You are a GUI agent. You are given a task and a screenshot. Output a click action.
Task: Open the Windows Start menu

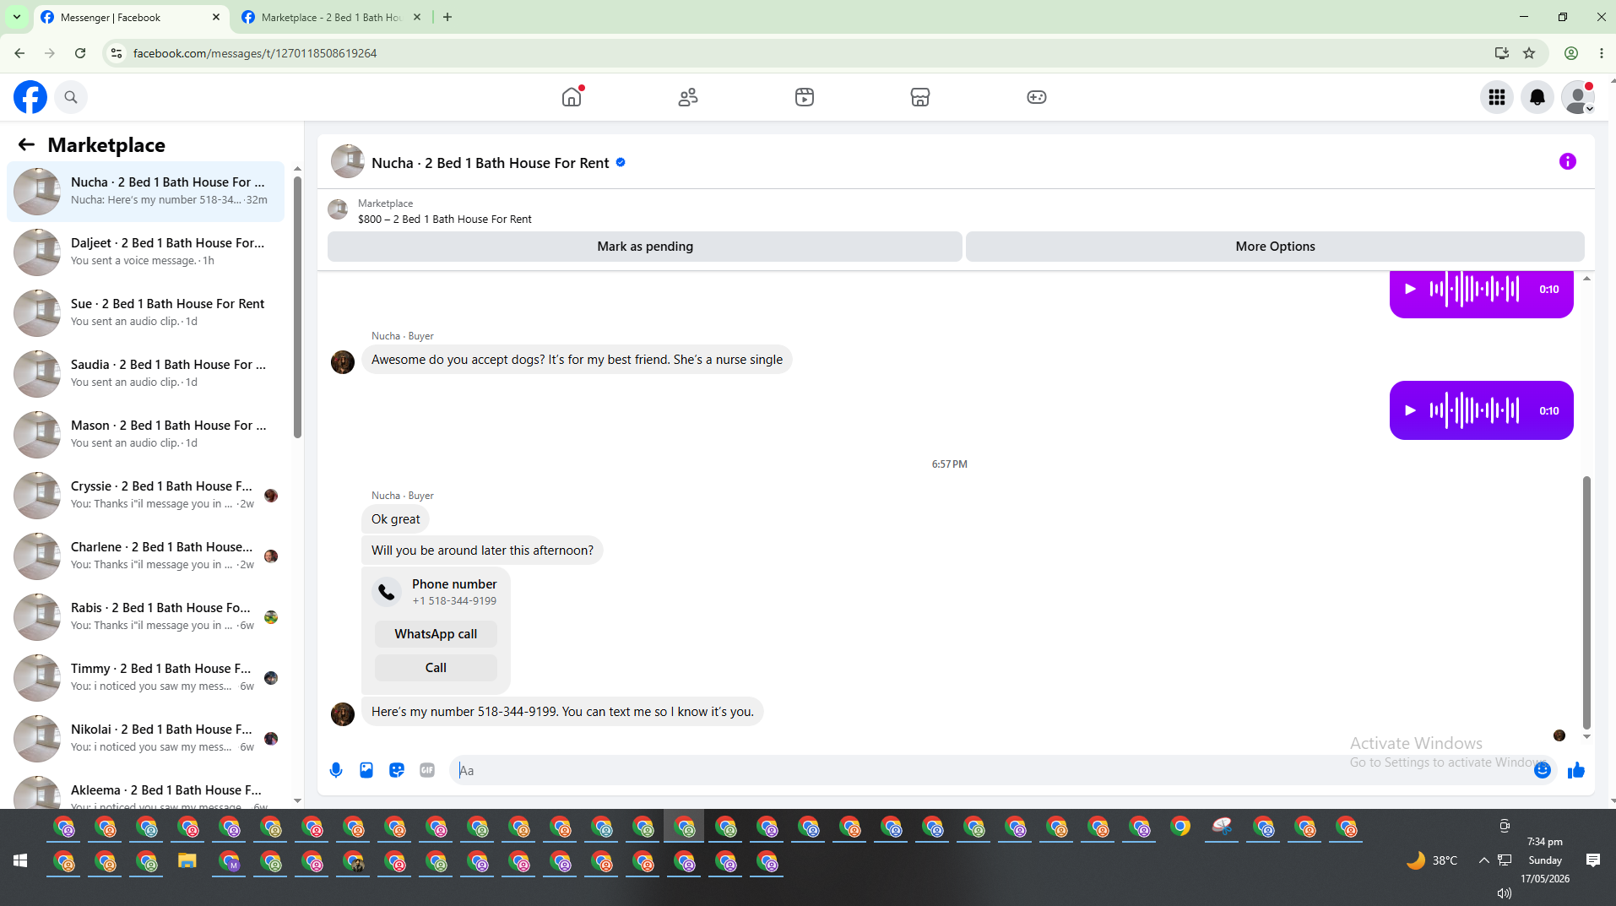pyautogui.click(x=20, y=860)
